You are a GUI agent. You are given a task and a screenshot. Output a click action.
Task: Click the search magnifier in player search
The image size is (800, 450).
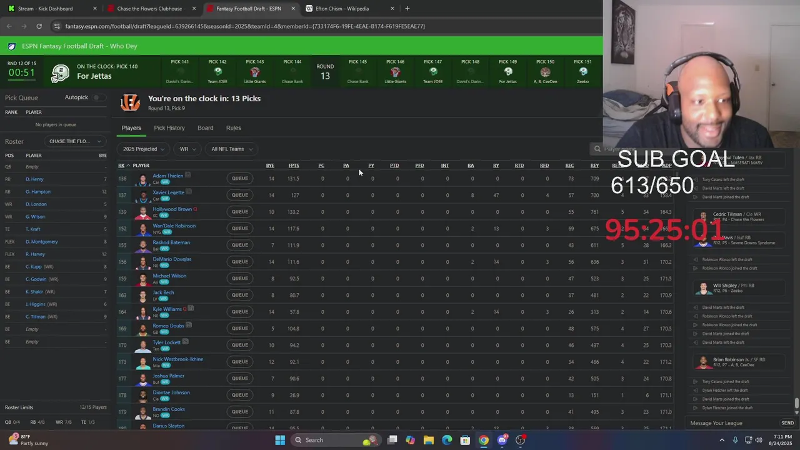click(x=597, y=149)
